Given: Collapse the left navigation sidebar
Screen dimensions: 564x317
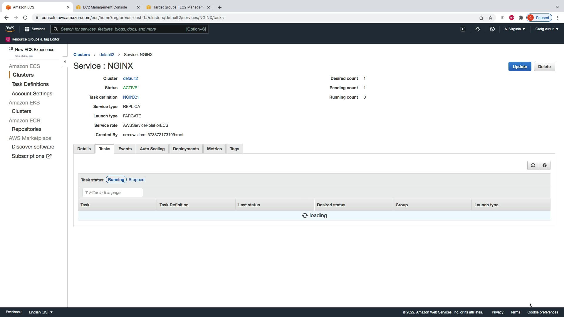Looking at the screenshot, I should point(65,62).
